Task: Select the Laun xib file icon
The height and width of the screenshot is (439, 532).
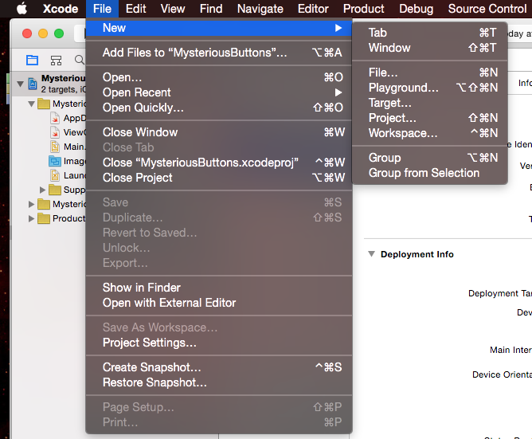Action: point(55,175)
